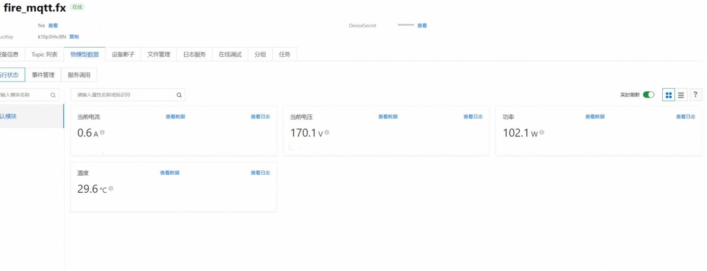This screenshot has width=707, height=271.
Task: Click 查看数据 for 当前电流
Action: point(175,117)
